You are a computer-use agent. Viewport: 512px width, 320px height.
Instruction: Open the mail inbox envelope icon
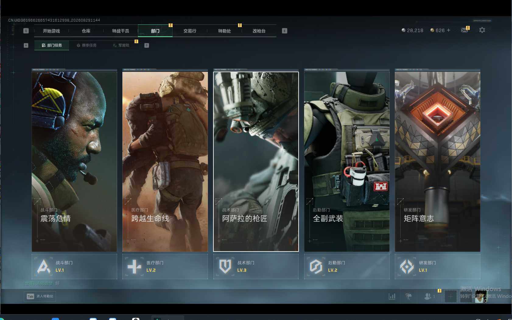coord(465,30)
